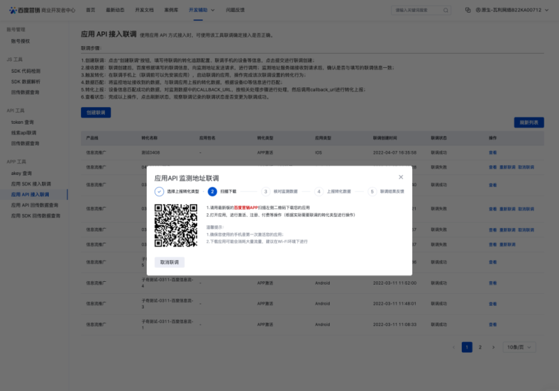Open the 开发辅助 nav item
Screen dimensions: 559x391
tap(198, 10)
